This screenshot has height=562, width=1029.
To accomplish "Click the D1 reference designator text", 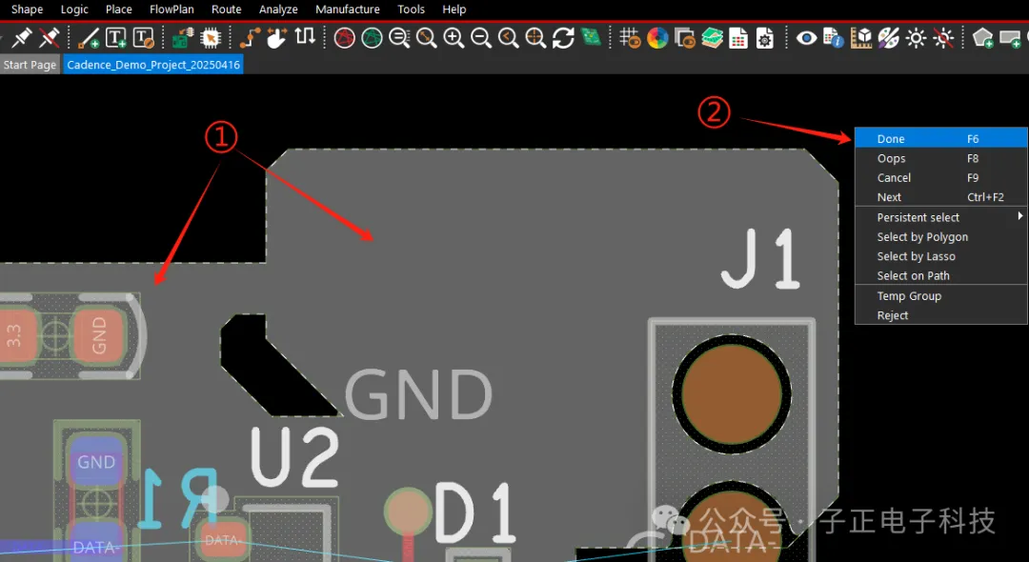I will (x=475, y=512).
